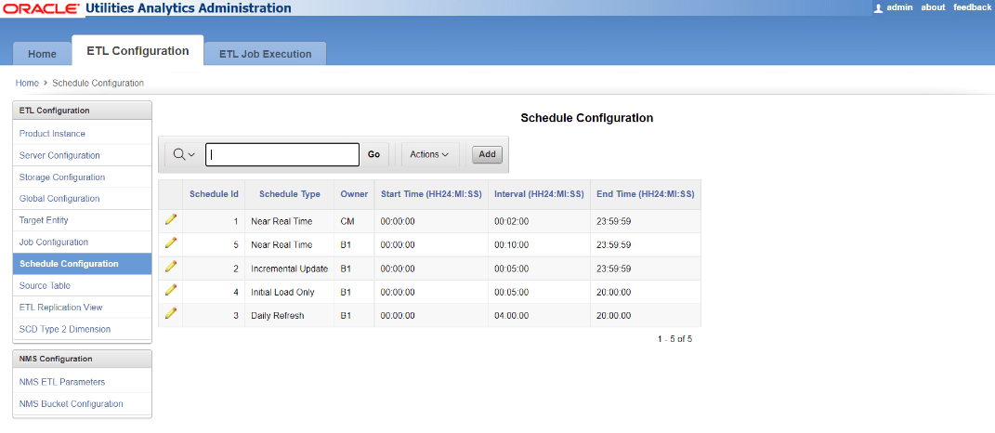The image size is (995, 433).
Task: Click the 00:02:00 interval cell
Action: (x=512, y=221)
